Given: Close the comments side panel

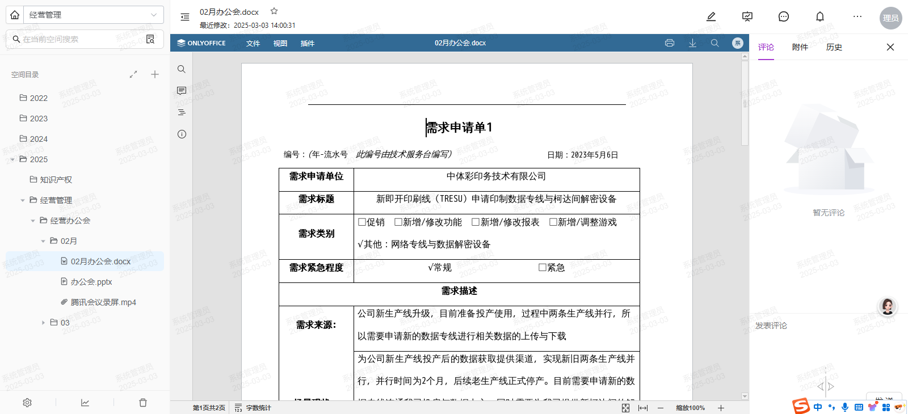Looking at the screenshot, I should [890, 47].
